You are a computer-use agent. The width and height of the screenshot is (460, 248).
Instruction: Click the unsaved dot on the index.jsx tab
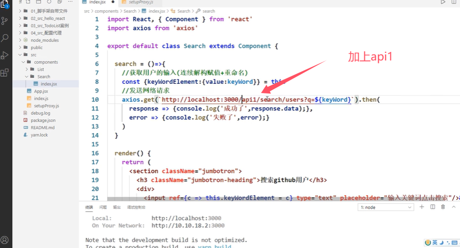(x=113, y=2)
